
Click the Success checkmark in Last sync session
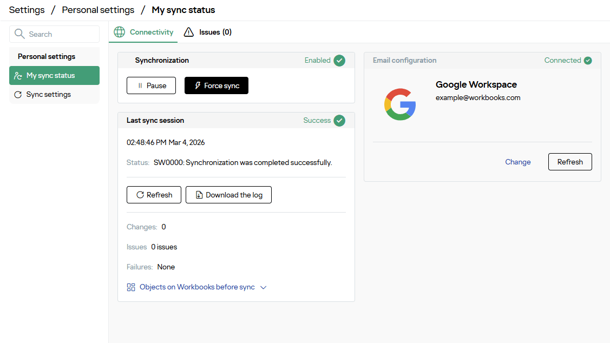pos(339,121)
